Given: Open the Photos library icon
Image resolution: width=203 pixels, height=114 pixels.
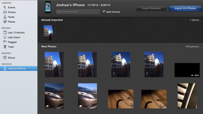Looking at the screenshot, I should point(5,12).
